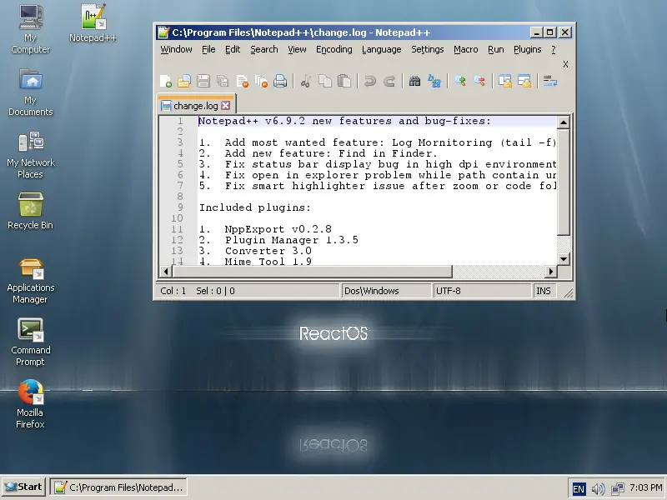The image size is (667, 500).
Task: Click the horizontal scrollbar thumb
Action: (x=312, y=272)
